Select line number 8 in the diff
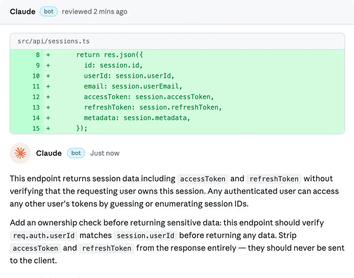This screenshot has height=278, width=354. point(38,55)
